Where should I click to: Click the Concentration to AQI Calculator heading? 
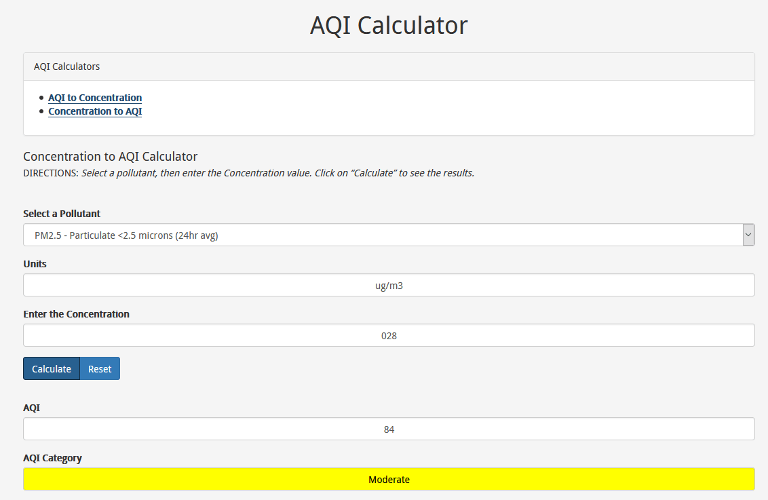[110, 157]
